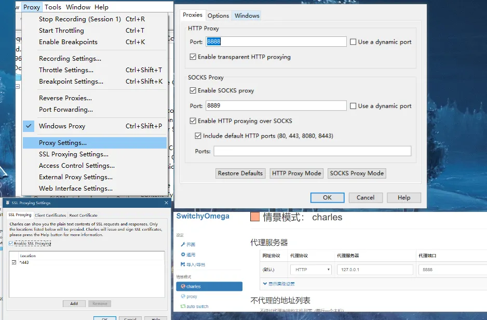Click the auto switch profile icon

[183, 306]
